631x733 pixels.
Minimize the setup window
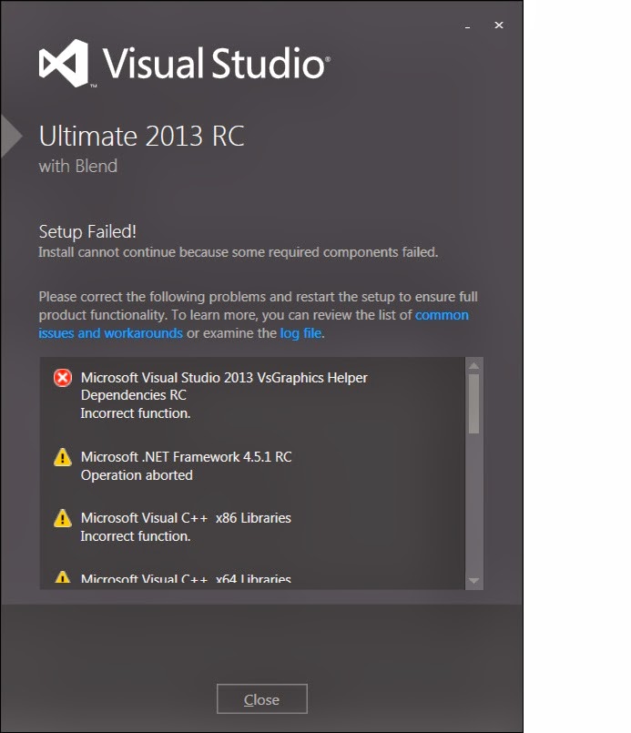[x=471, y=26]
